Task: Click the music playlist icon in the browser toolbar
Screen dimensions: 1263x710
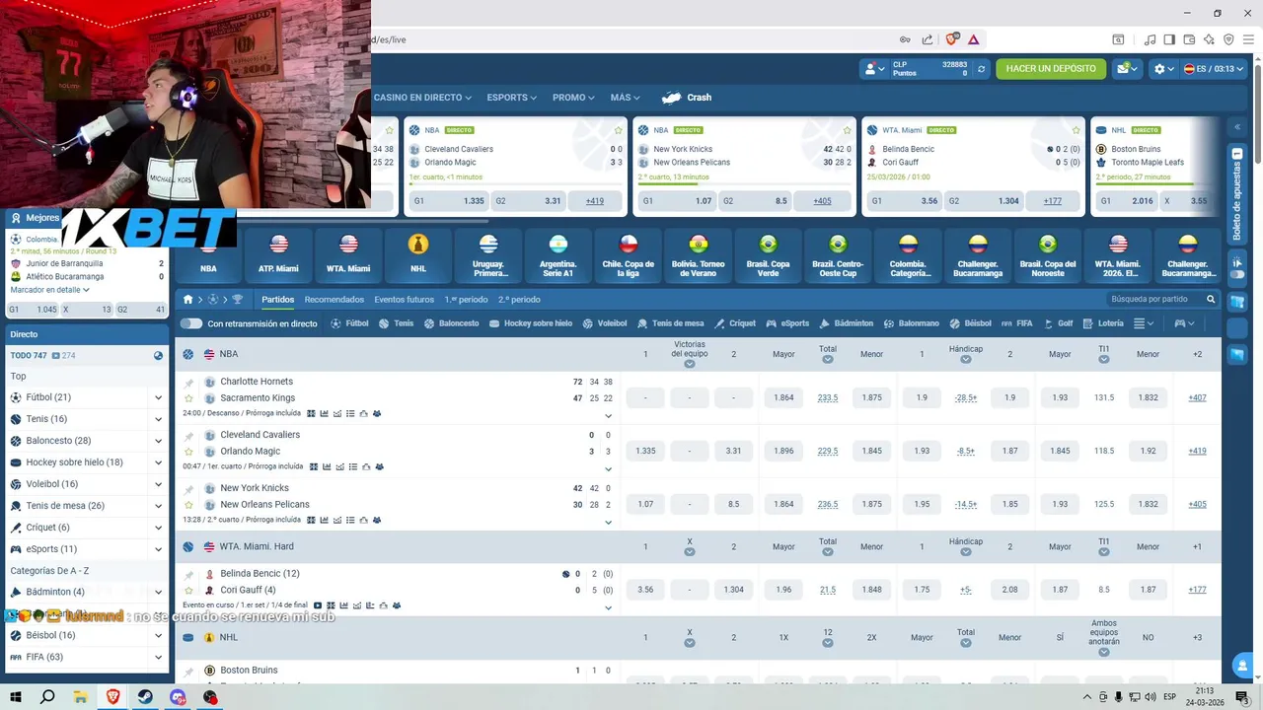Action: (x=1150, y=39)
